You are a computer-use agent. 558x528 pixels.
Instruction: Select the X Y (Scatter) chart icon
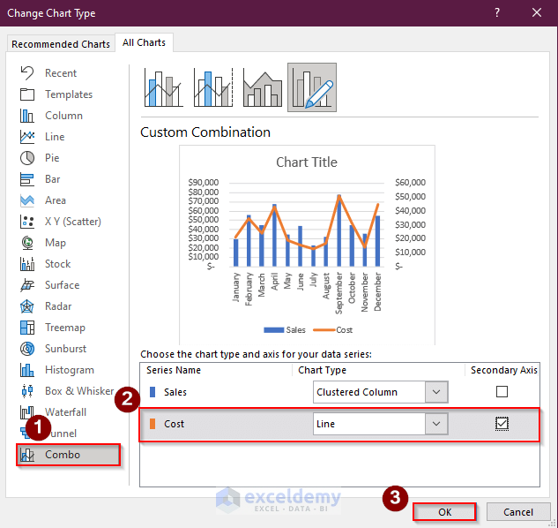27,222
